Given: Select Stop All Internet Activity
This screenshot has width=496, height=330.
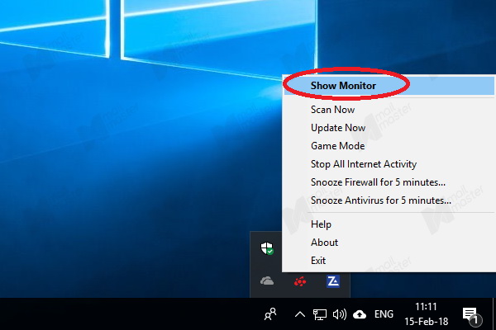Looking at the screenshot, I should pyautogui.click(x=389, y=164).
